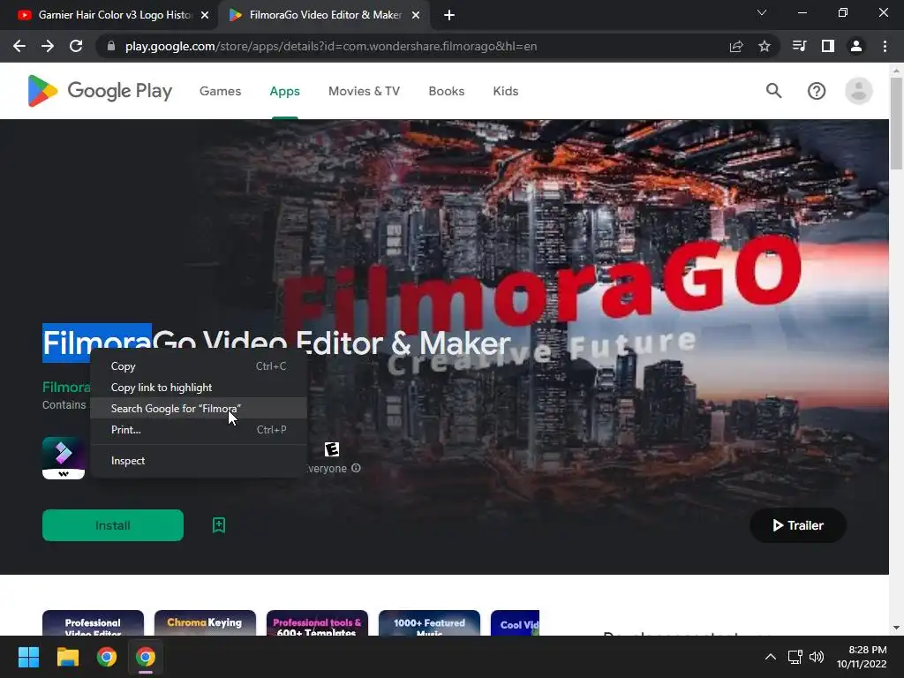This screenshot has width=904, height=678.
Task: Open clock and date in taskbar
Action: [x=862, y=657]
